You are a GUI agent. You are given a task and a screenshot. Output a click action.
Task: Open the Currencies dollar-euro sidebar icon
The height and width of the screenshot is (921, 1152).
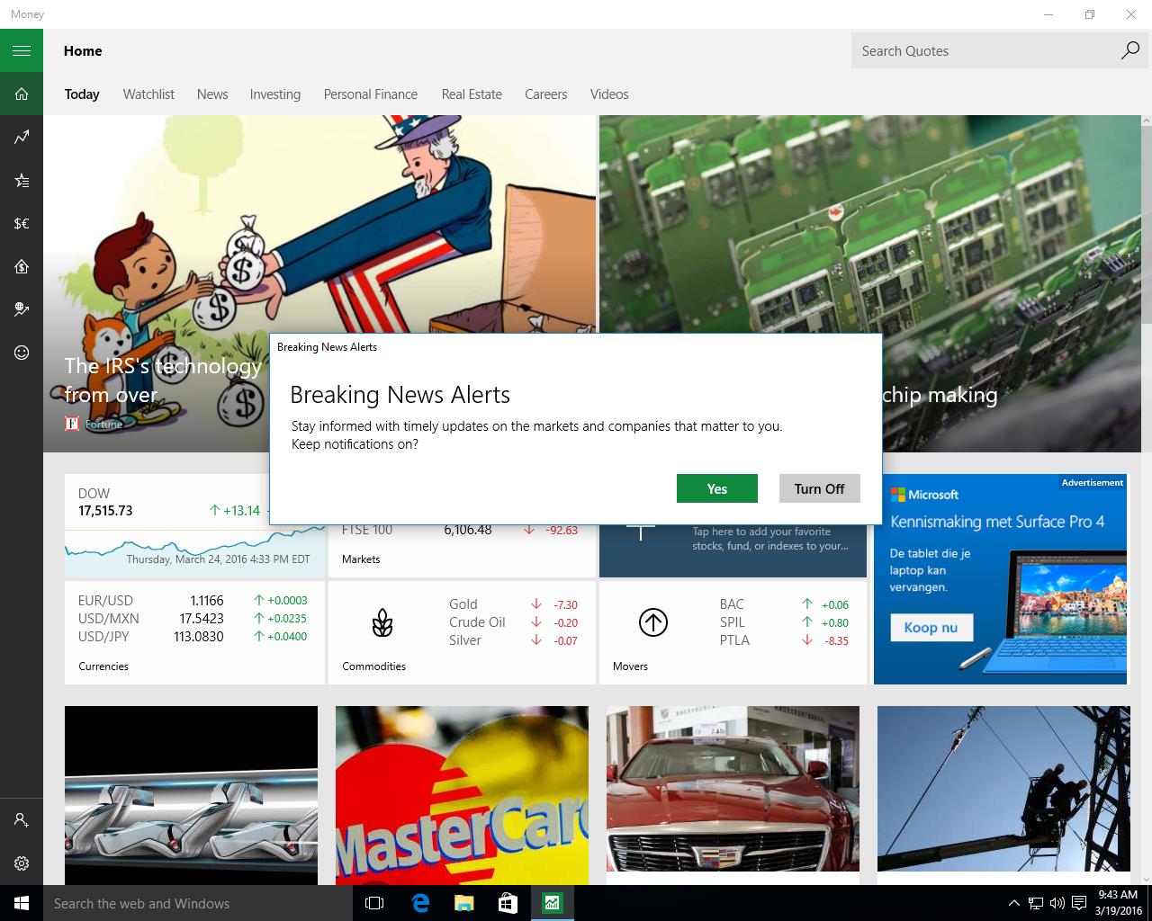point(22,223)
